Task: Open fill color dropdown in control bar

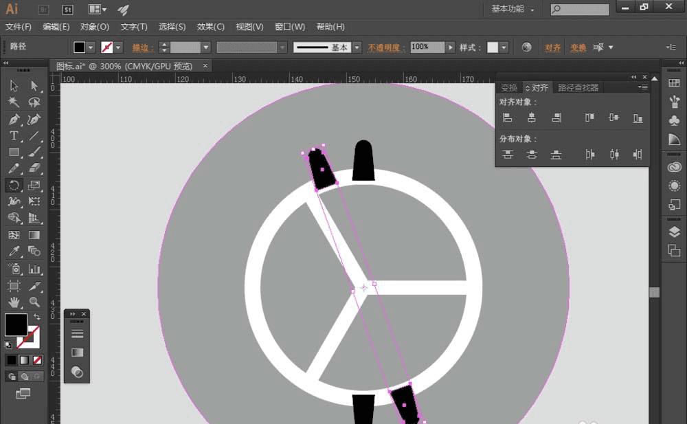Action: [91, 47]
